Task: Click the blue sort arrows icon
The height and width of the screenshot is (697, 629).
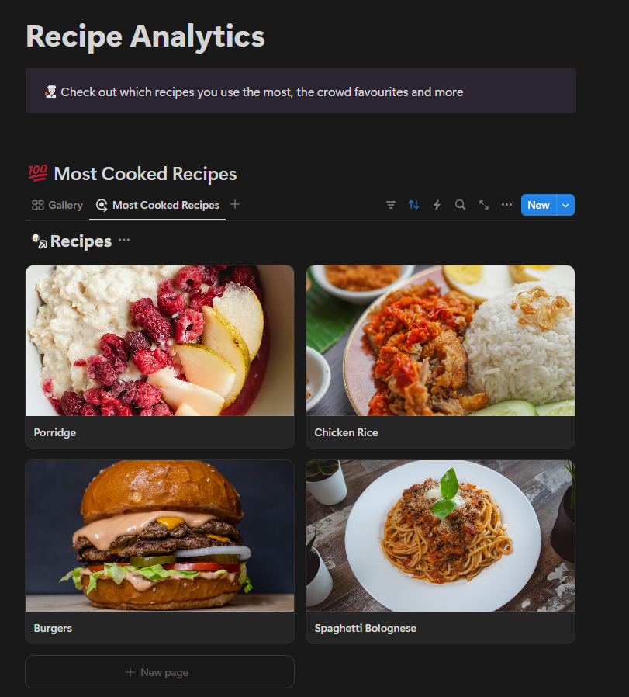Action: click(413, 205)
